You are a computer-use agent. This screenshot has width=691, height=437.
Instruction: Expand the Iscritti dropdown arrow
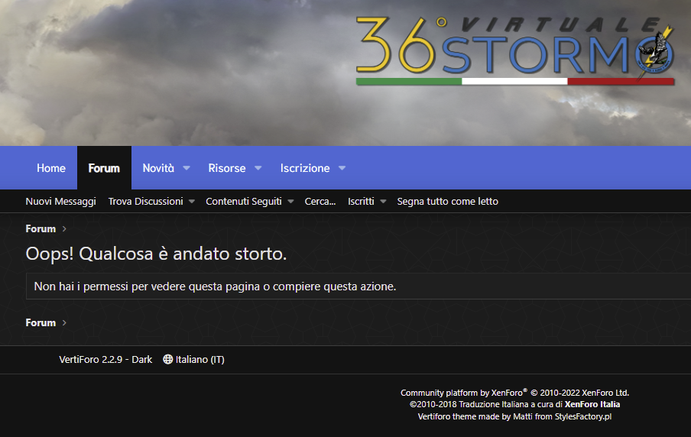tap(384, 202)
